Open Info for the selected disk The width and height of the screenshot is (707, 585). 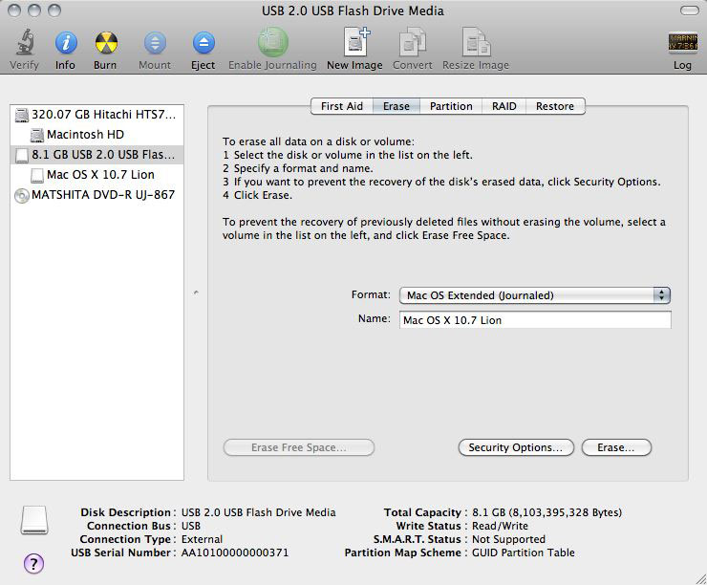point(66,43)
